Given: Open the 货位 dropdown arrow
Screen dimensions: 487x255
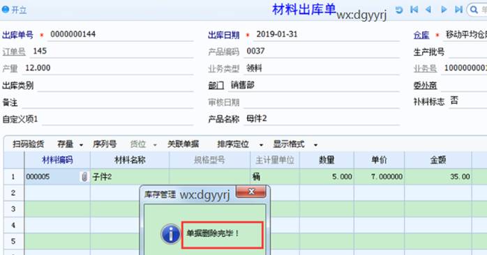Looking at the screenshot, I should [x=155, y=145].
